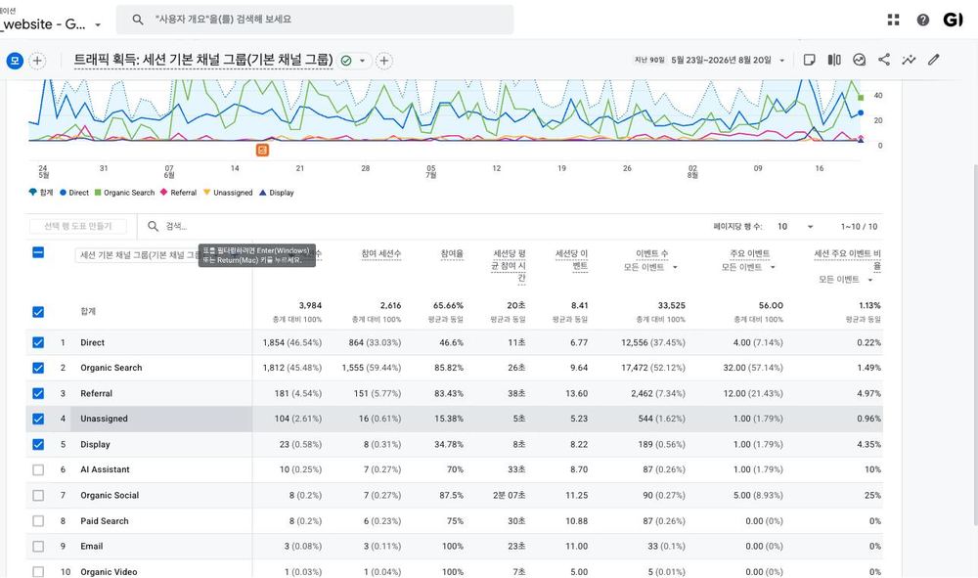Uncheck the Referral row checkbox

click(38, 393)
